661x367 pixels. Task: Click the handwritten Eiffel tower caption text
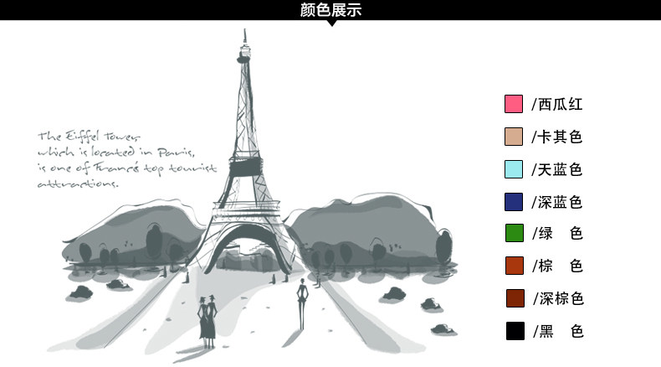[x=115, y=159]
